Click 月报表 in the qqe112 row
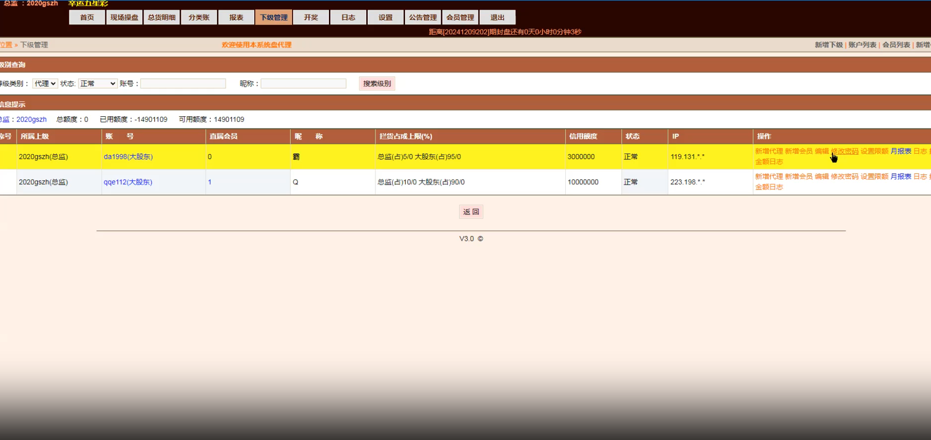Image resolution: width=931 pixels, height=440 pixels. (x=901, y=176)
